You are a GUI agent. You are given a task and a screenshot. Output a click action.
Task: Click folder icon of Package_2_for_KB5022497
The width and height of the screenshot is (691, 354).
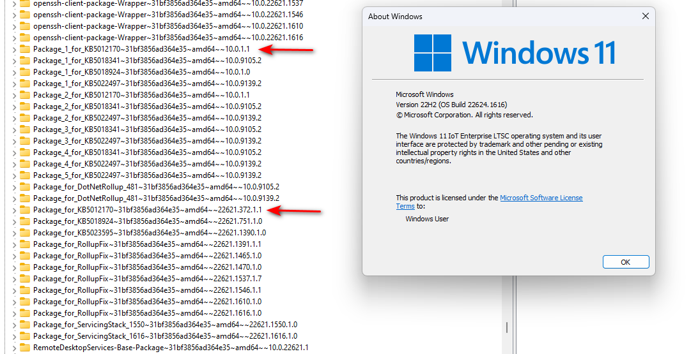[x=25, y=118]
